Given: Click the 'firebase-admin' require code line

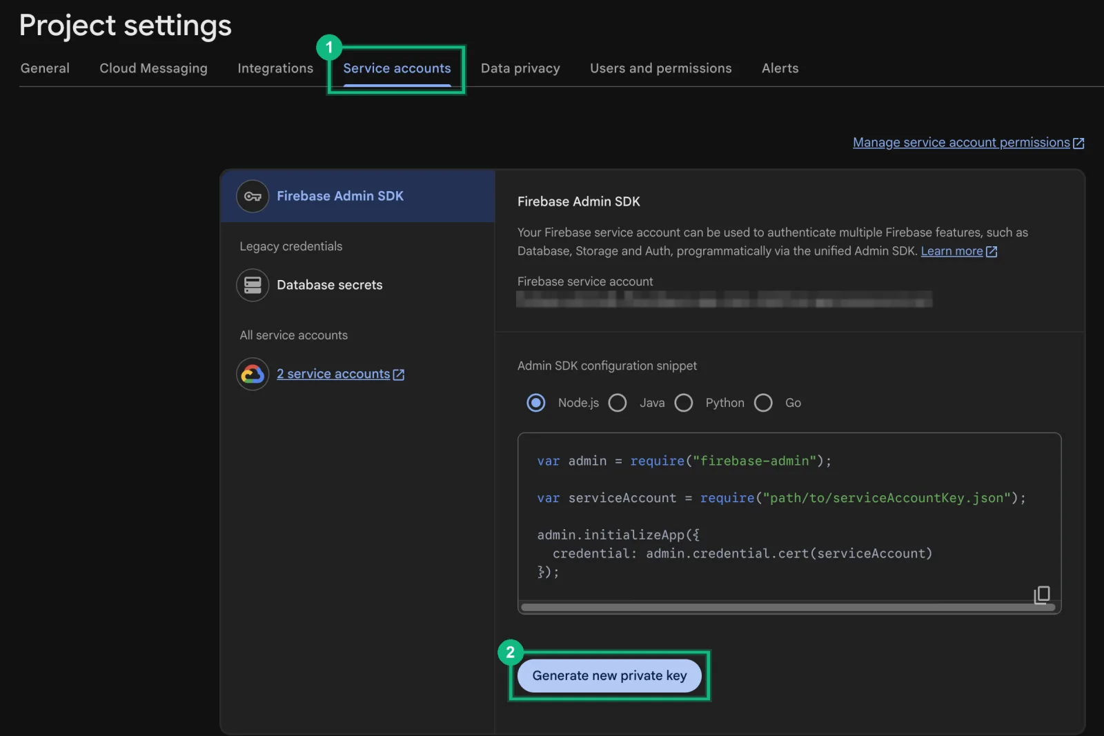Looking at the screenshot, I should click(x=684, y=461).
